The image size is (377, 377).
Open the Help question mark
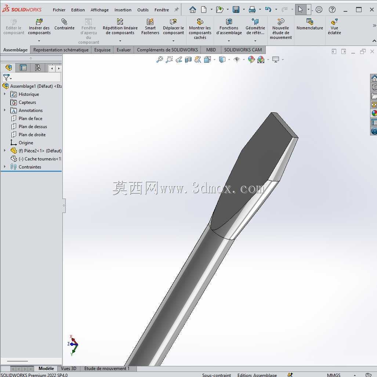(x=332, y=10)
